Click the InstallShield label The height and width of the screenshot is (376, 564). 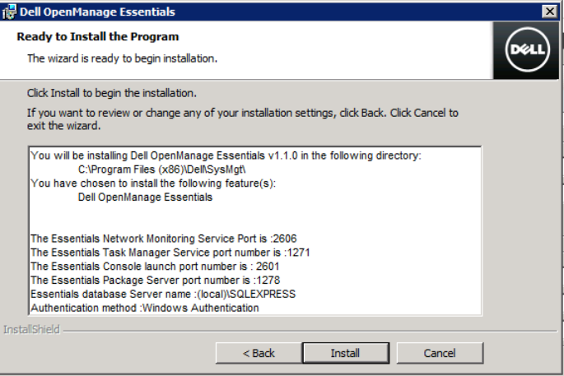coord(31,330)
